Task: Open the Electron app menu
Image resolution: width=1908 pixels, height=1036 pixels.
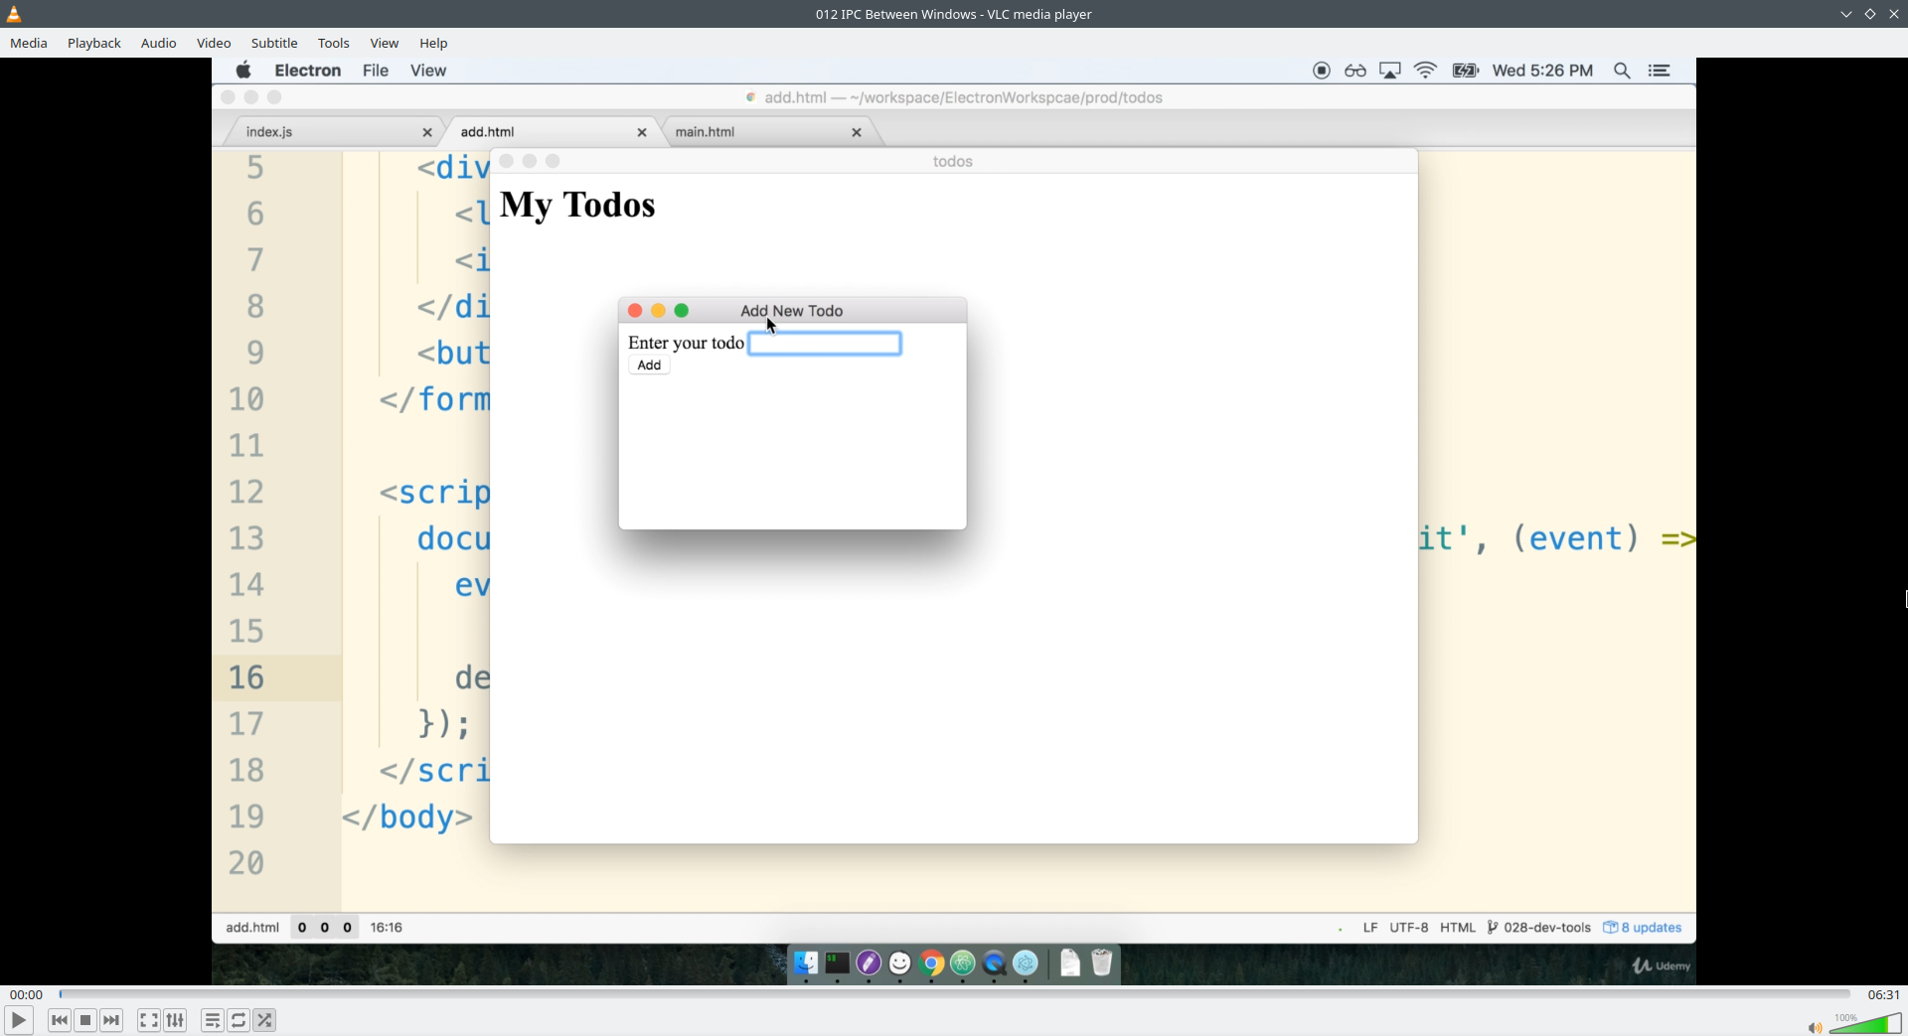Action: click(308, 71)
